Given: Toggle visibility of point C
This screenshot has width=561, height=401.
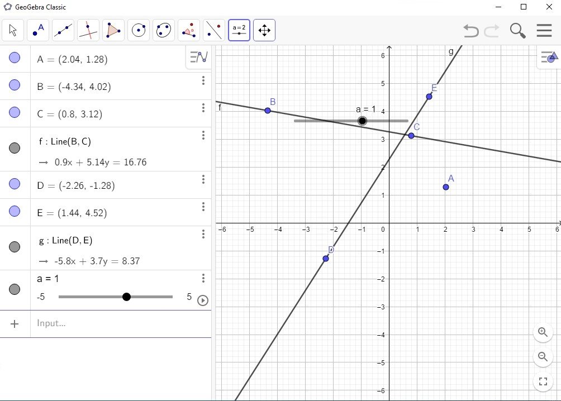Looking at the screenshot, I should 15,112.
